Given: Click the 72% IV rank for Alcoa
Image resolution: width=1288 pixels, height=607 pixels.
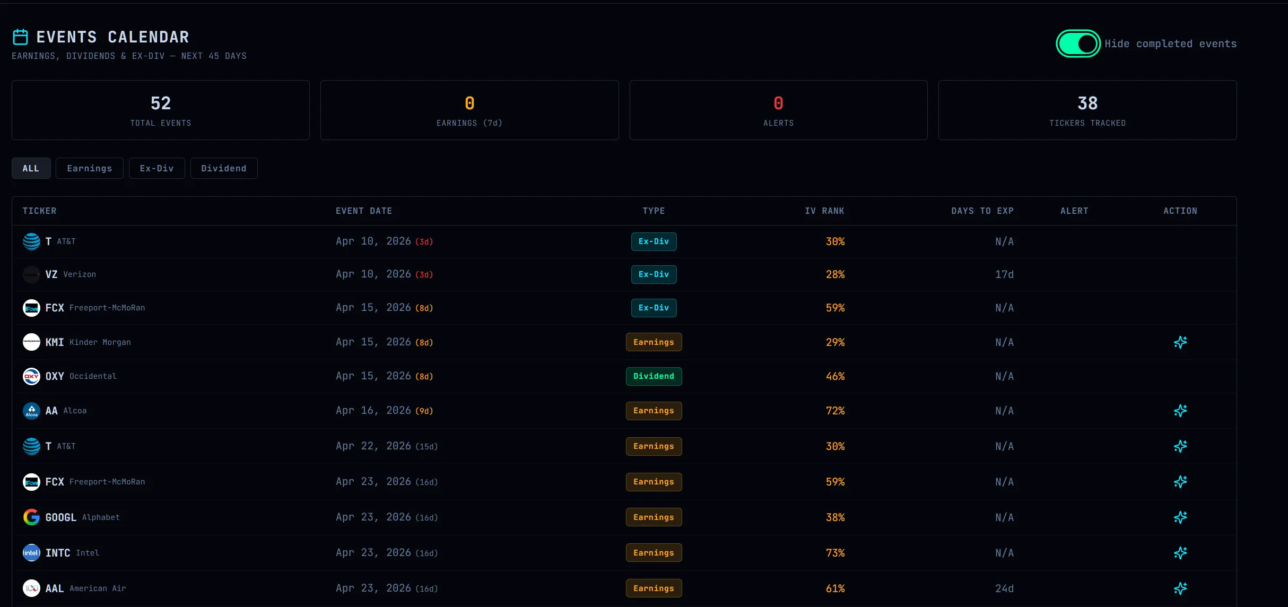Looking at the screenshot, I should click(835, 411).
